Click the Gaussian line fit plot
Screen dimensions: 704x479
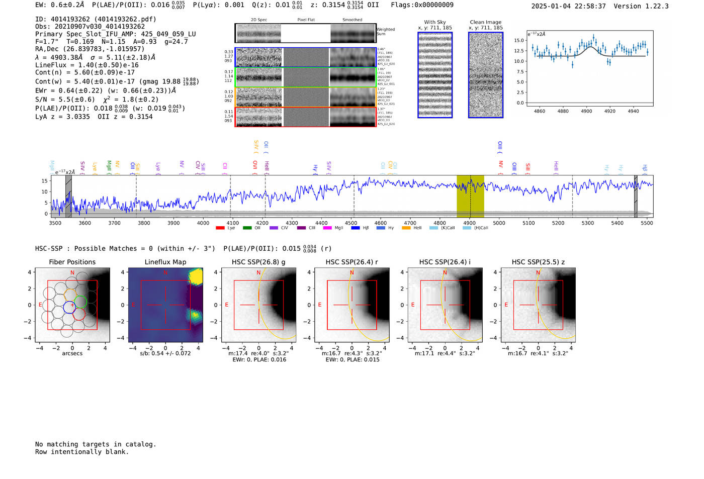point(589,68)
